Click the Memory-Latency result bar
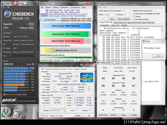Screen dimensions: 167x125 click(66, 50)
